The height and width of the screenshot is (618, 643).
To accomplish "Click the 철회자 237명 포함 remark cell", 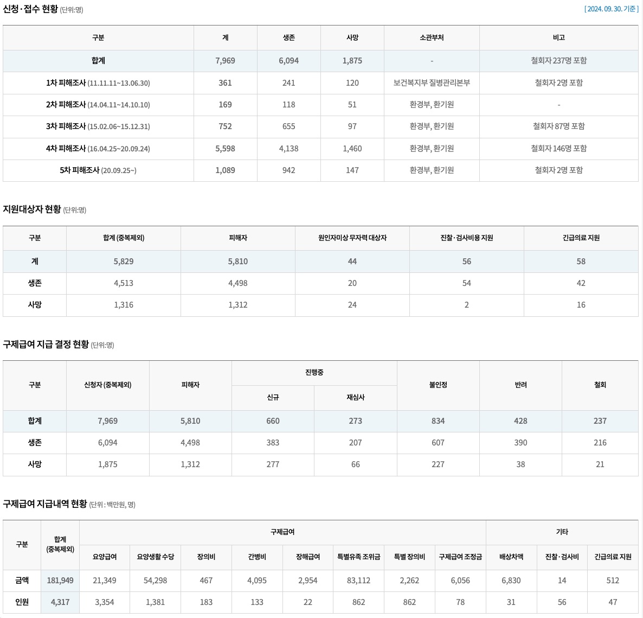I will pos(558,61).
